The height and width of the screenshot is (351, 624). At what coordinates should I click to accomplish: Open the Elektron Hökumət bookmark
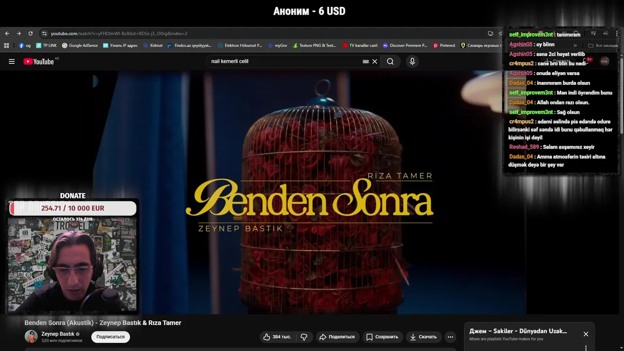coord(240,45)
